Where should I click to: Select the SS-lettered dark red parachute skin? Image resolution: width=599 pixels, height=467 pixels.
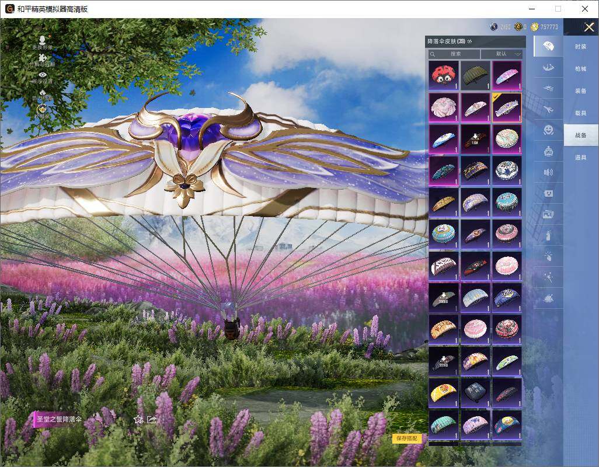(444, 266)
